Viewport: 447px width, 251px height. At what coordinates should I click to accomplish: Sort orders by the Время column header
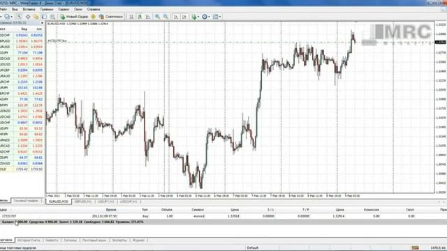click(x=111, y=210)
